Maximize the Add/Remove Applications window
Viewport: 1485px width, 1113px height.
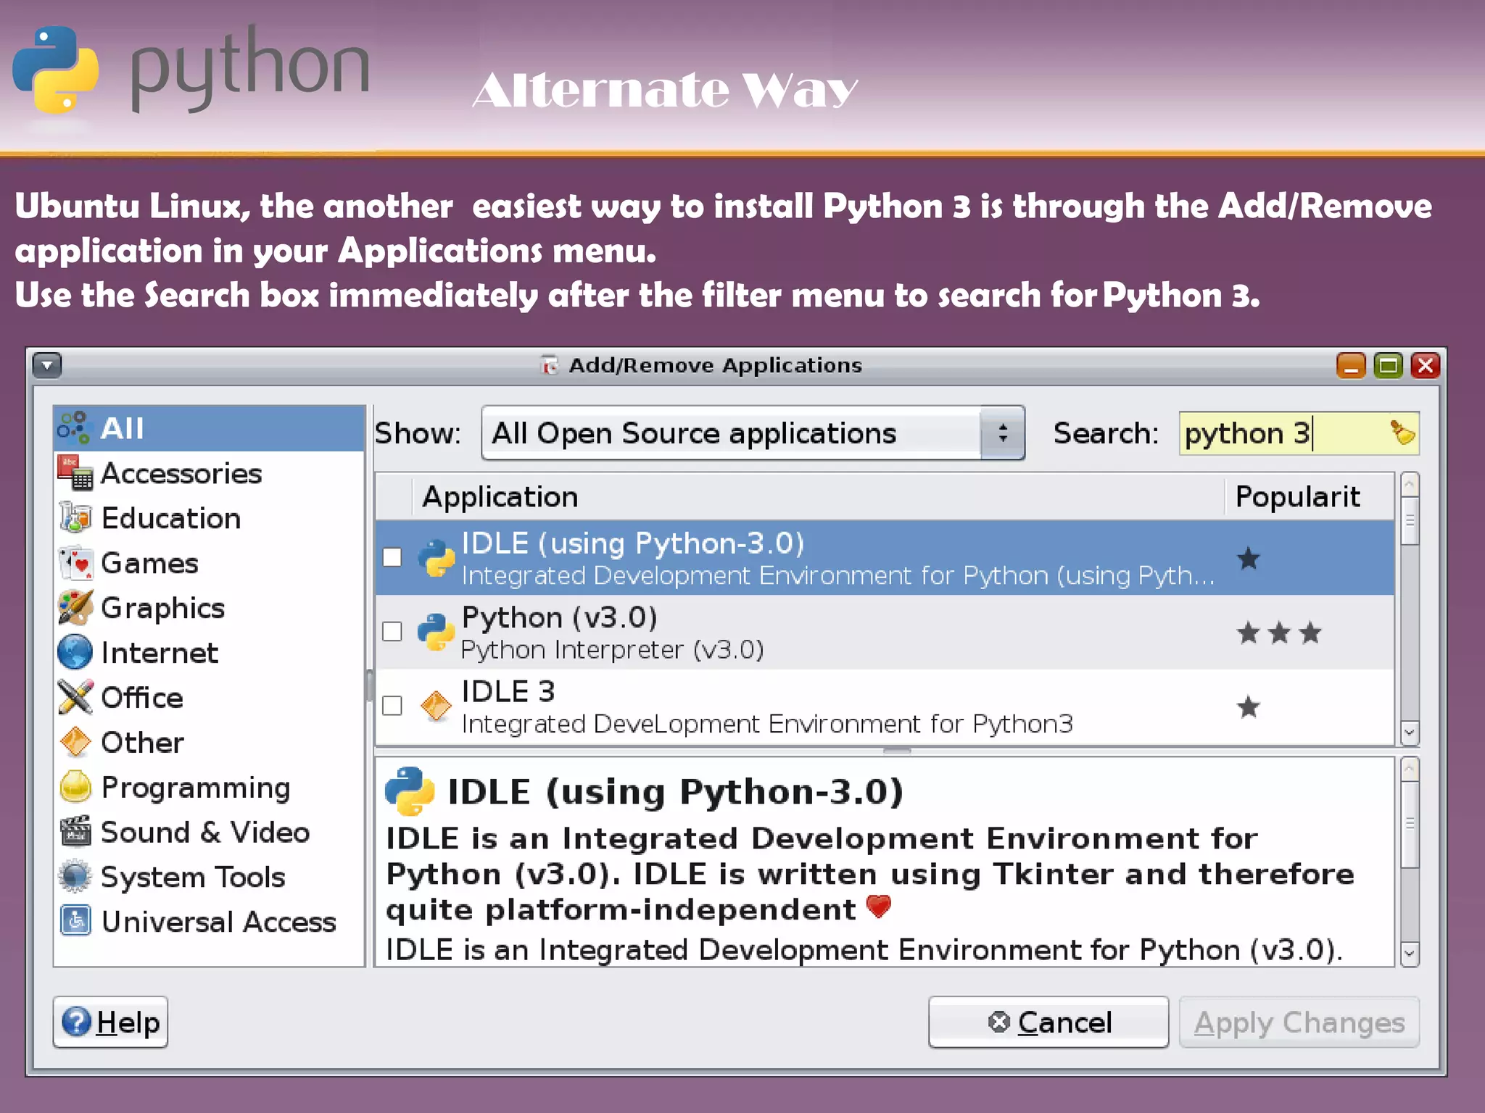tap(1389, 365)
